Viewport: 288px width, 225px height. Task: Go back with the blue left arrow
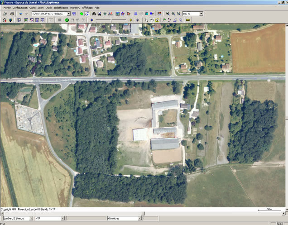pyautogui.click(x=21, y=14)
